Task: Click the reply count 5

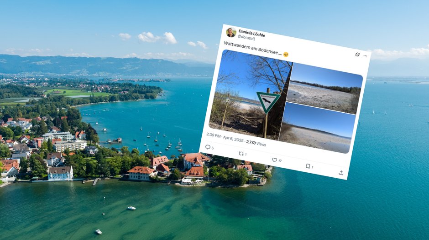Action: point(213,148)
